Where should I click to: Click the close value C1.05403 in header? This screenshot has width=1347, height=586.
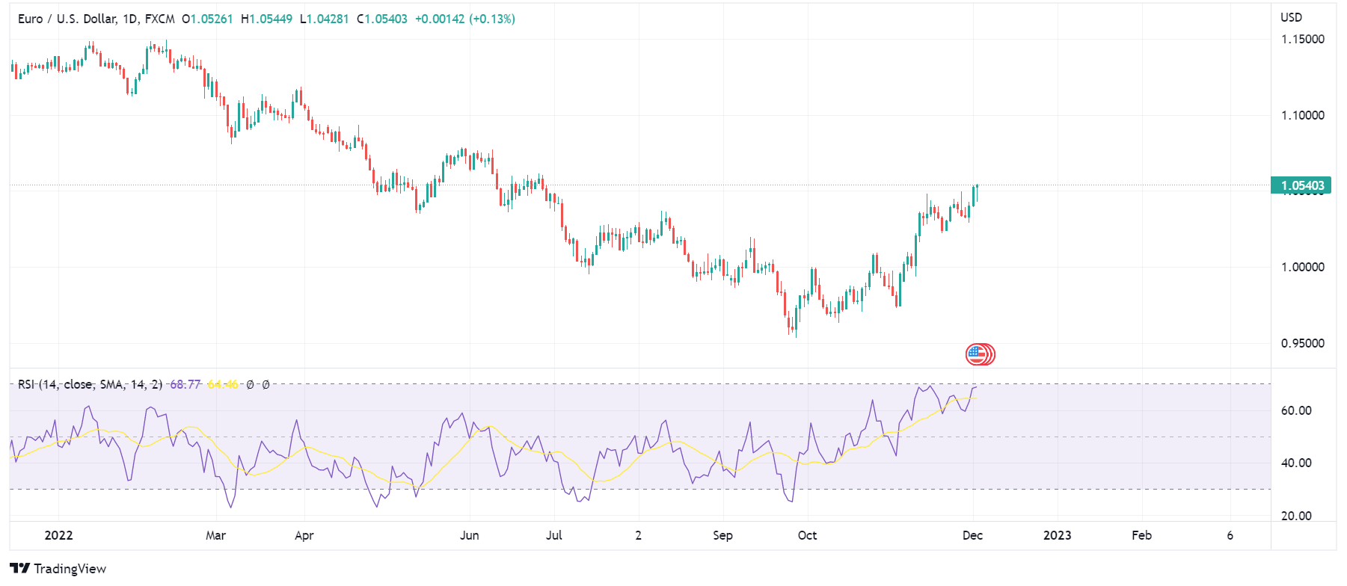tap(382, 19)
